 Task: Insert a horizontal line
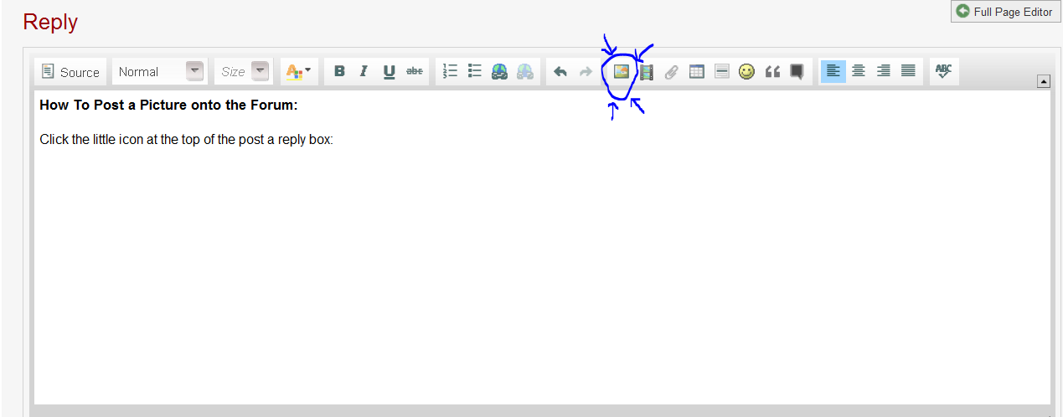[721, 72]
